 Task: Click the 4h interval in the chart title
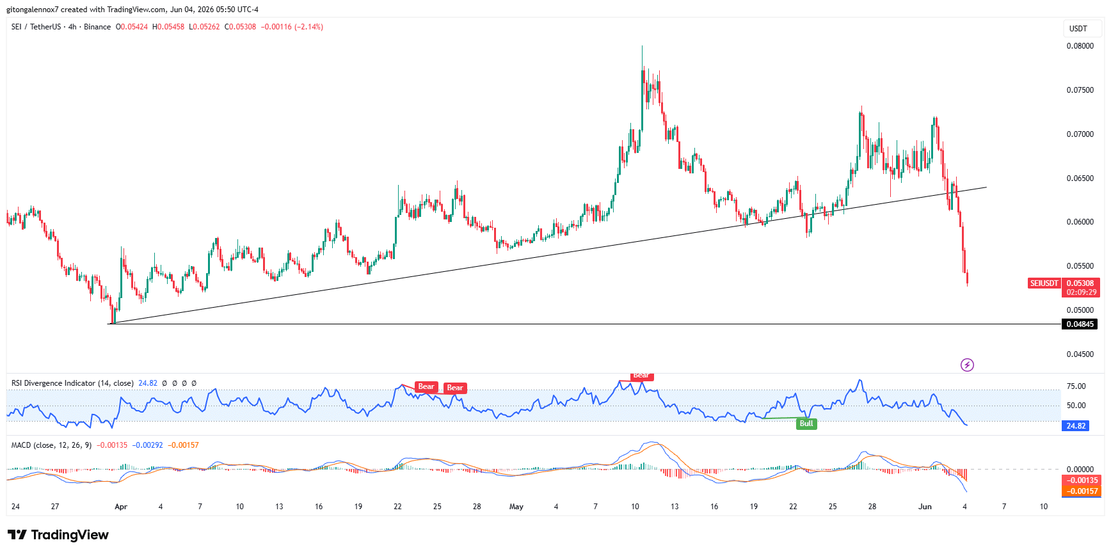point(72,27)
